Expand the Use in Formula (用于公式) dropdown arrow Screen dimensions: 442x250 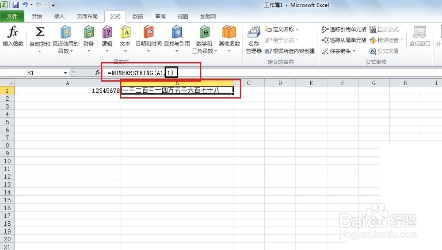click(297, 40)
